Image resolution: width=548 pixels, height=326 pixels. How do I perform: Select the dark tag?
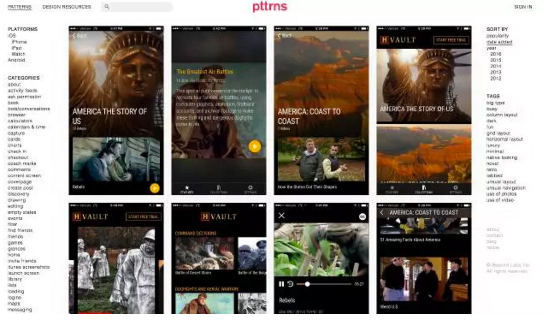click(x=492, y=121)
